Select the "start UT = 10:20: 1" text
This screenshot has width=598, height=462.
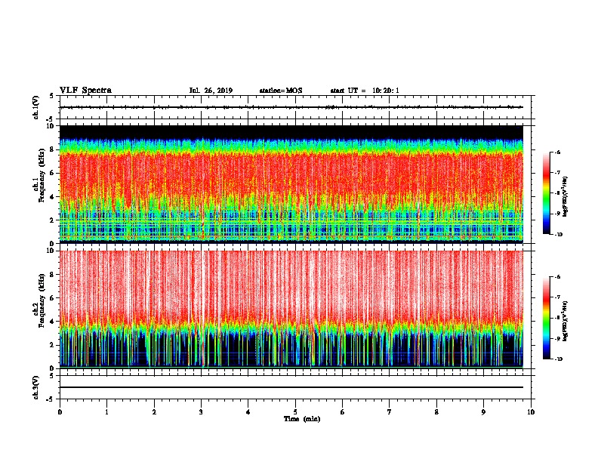[365, 91]
